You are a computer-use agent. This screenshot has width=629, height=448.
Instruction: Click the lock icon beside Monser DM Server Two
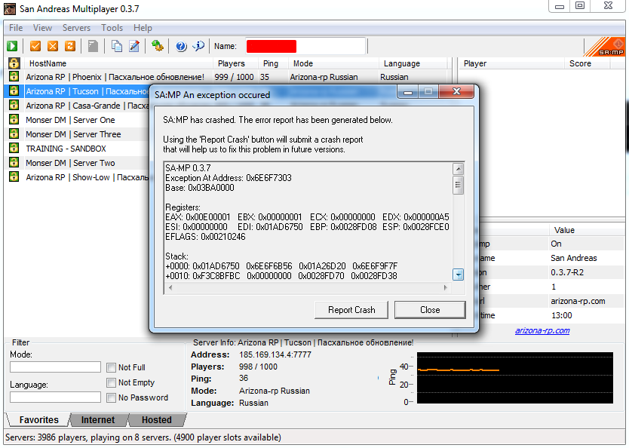(14, 162)
